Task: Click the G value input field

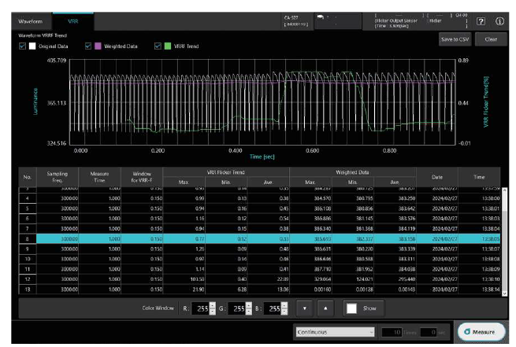Action: (236, 308)
